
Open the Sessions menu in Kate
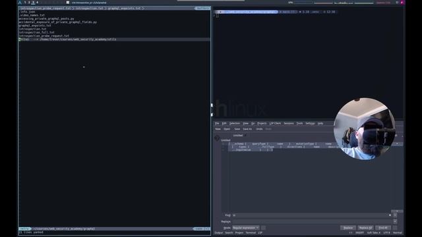click(x=289, y=123)
